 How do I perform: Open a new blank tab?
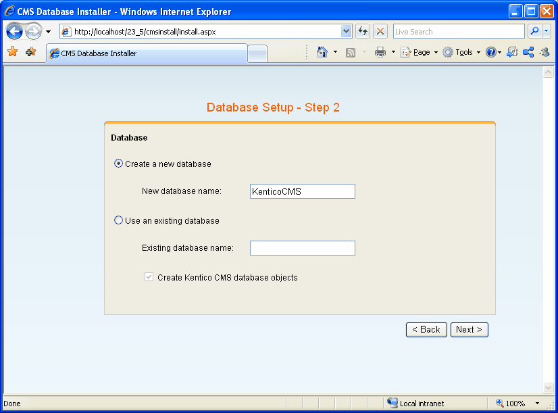(257, 54)
